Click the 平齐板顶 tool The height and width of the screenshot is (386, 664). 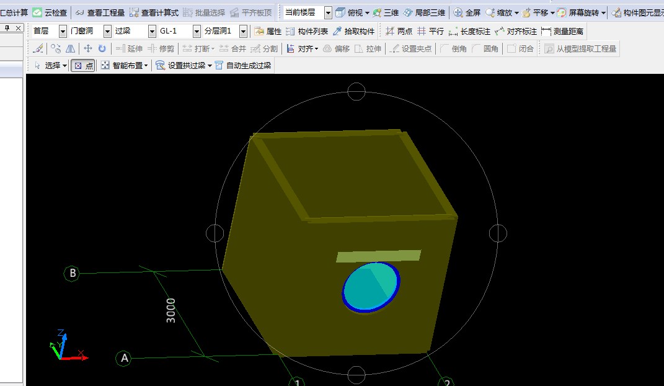click(250, 12)
